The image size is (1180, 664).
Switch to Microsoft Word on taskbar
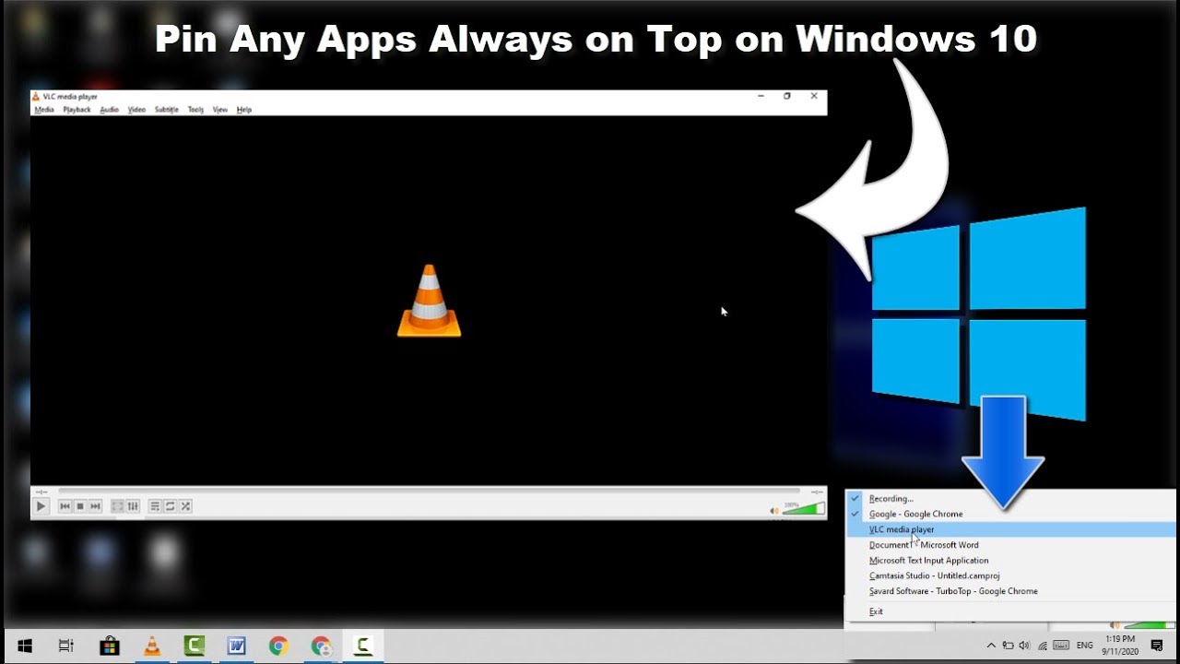click(x=236, y=646)
